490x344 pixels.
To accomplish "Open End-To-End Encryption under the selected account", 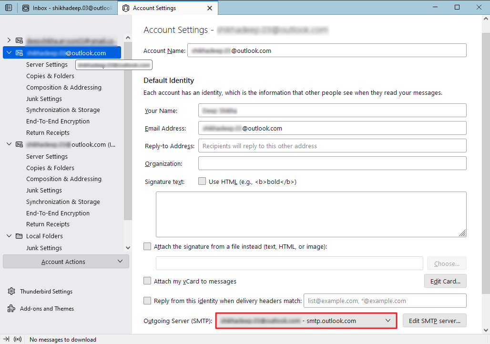I will point(58,121).
